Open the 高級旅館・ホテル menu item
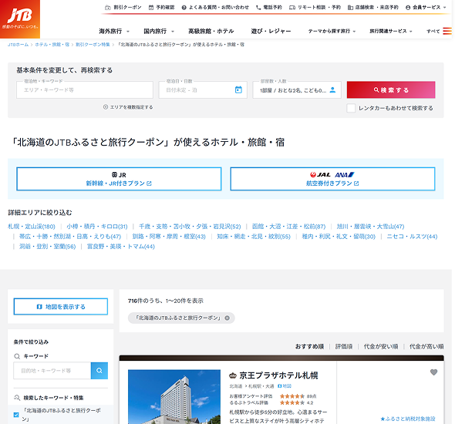The width and height of the screenshot is (455, 424). point(211,31)
